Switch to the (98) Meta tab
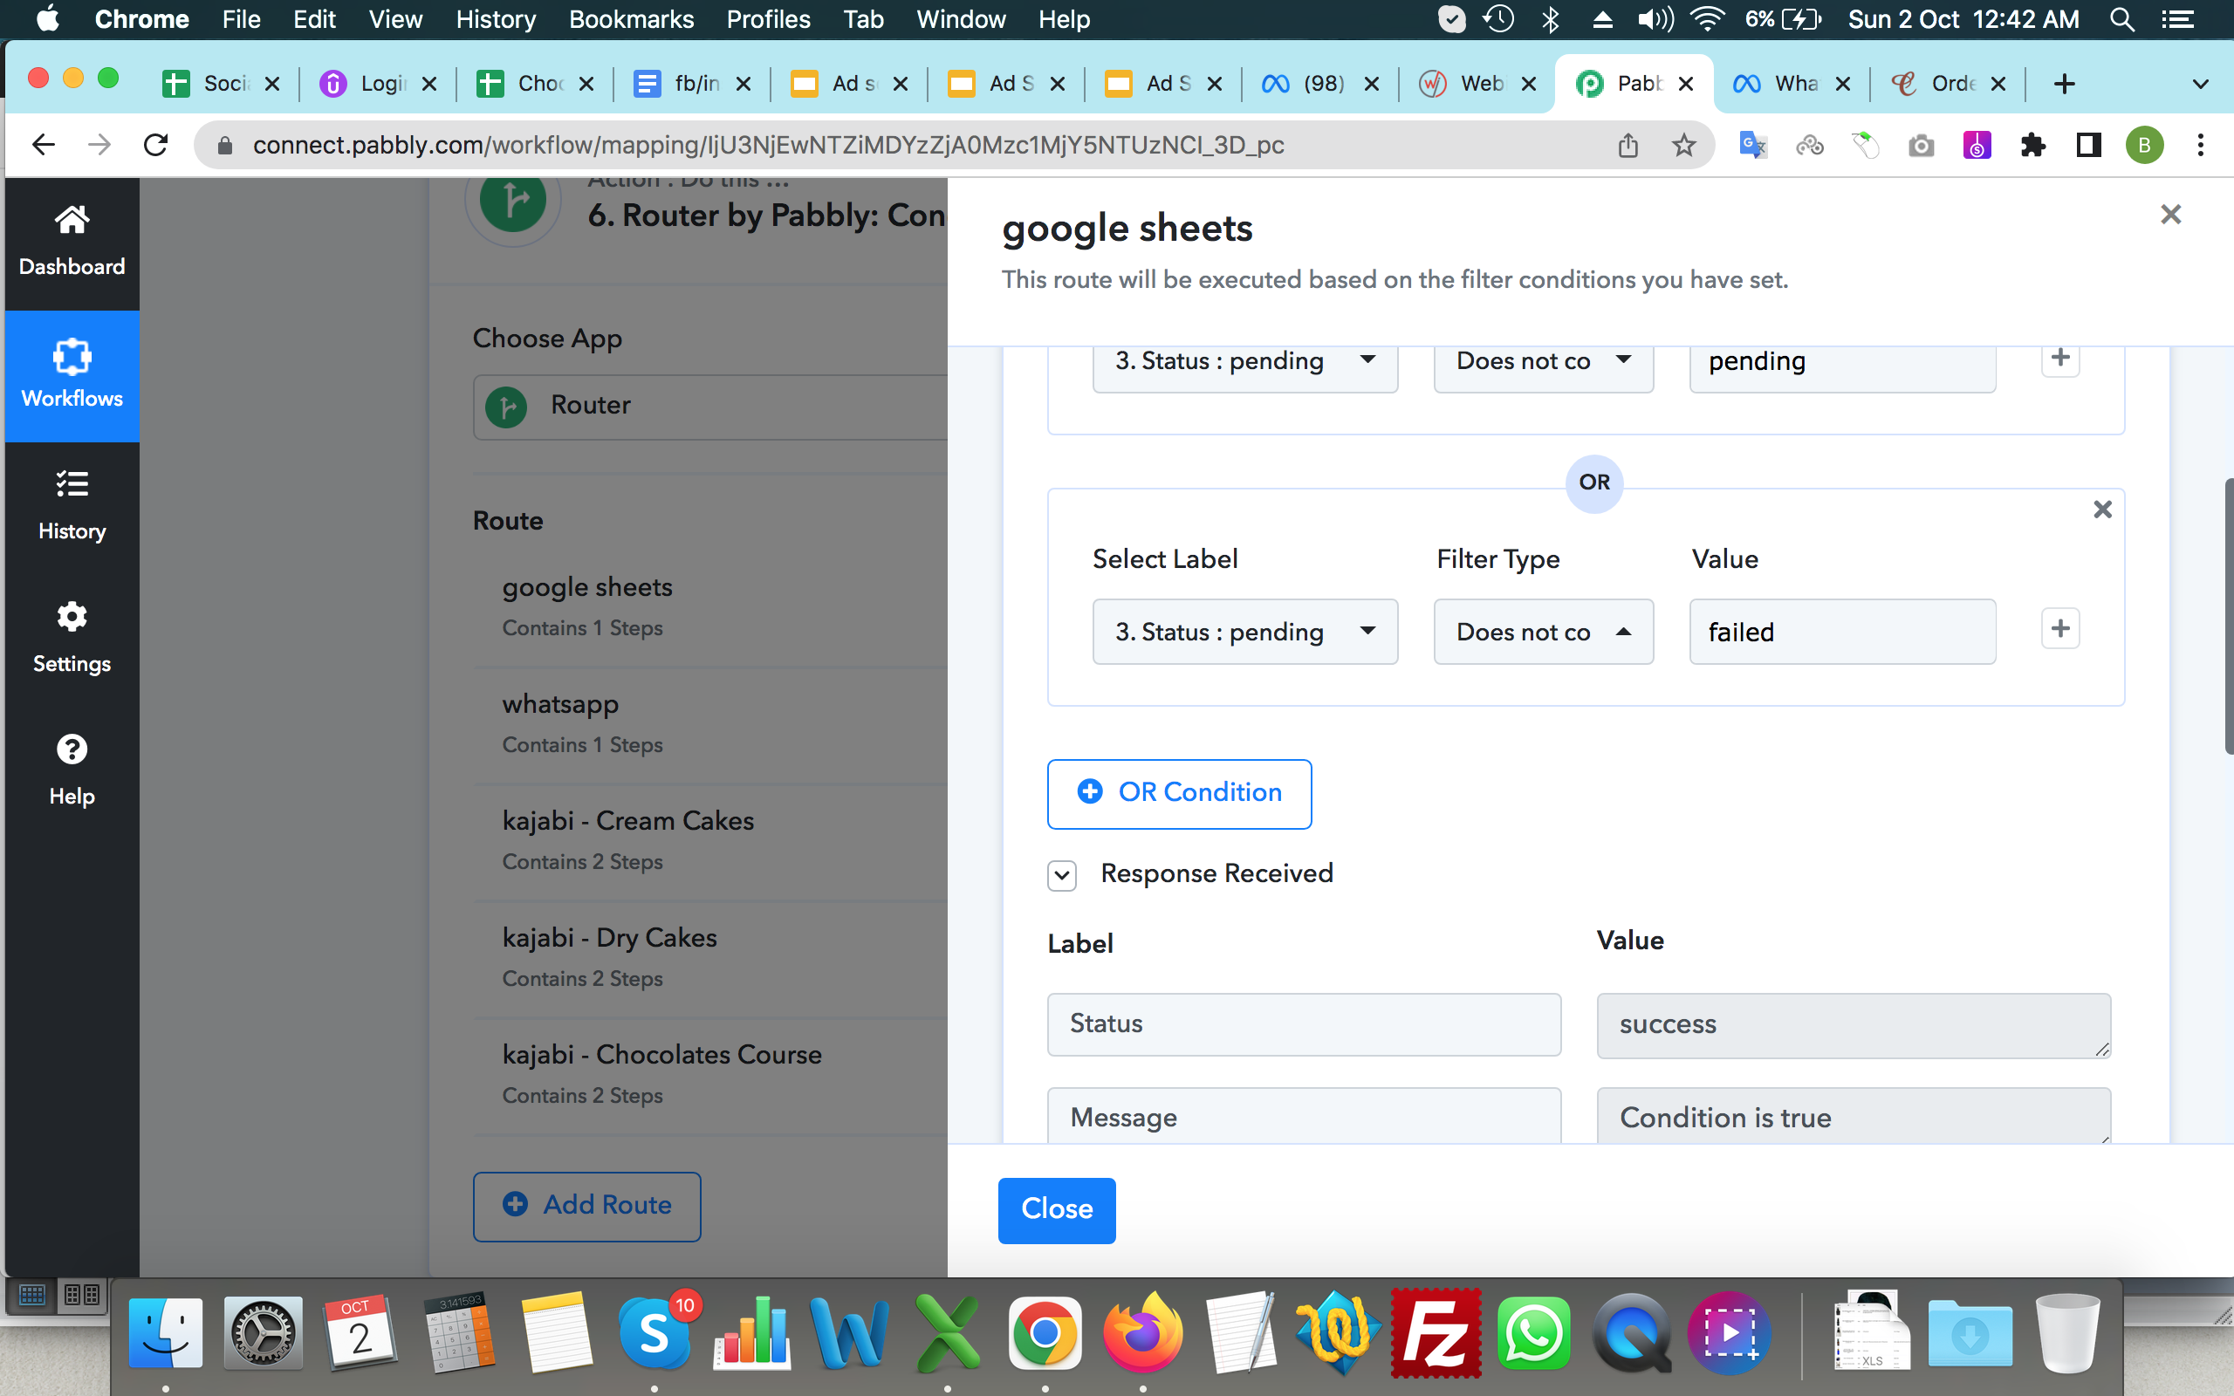The height and width of the screenshot is (1396, 2234). pyautogui.click(x=1311, y=84)
